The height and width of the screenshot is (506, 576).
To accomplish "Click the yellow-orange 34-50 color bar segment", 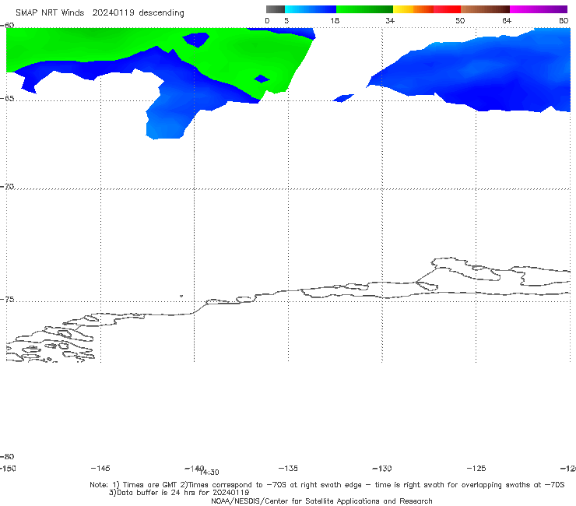I will click(427, 9).
